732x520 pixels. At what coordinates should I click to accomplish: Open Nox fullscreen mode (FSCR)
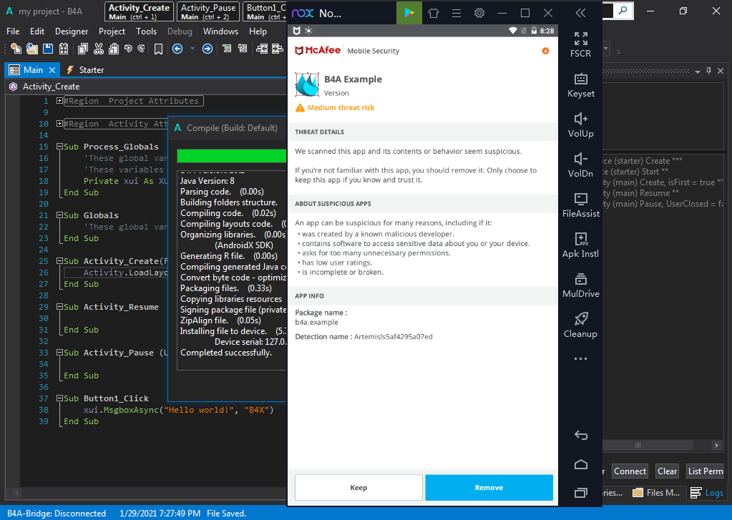580,44
